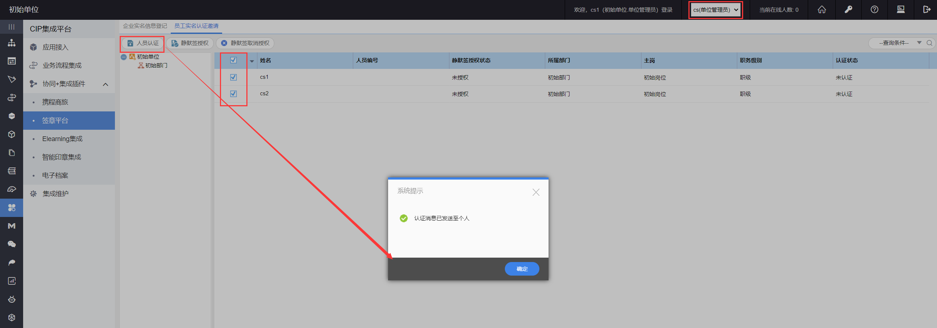Log out using the exit icon
This screenshot has width=937, height=328.
(x=927, y=10)
